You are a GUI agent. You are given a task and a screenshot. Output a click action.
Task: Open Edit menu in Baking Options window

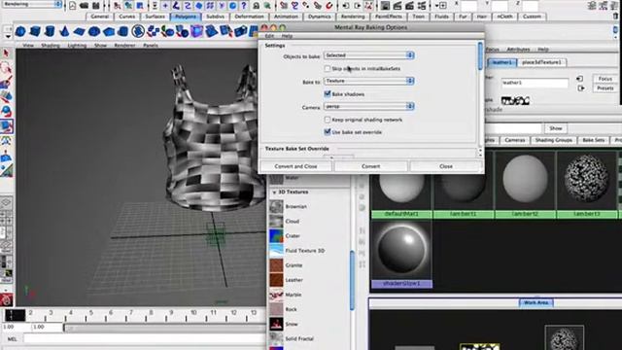coord(269,36)
